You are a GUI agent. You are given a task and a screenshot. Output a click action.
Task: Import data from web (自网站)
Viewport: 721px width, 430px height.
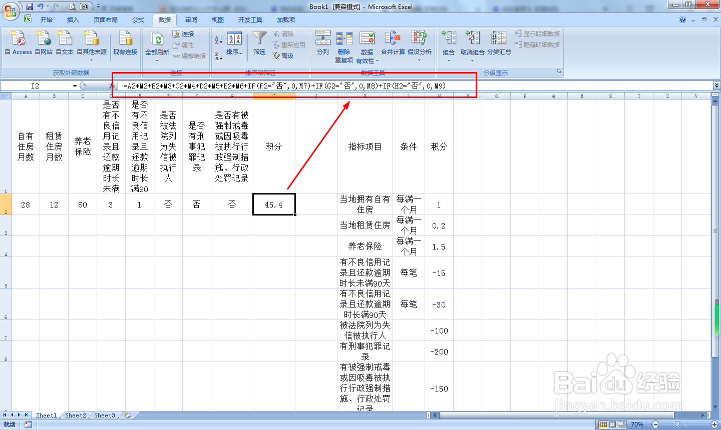pos(44,42)
